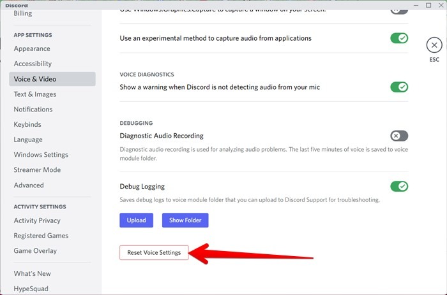Viewport: 447px width, 295px height.
Task: Click the DEBUGGING section heading
Action: pyautogui.click(x=136, y=123)
